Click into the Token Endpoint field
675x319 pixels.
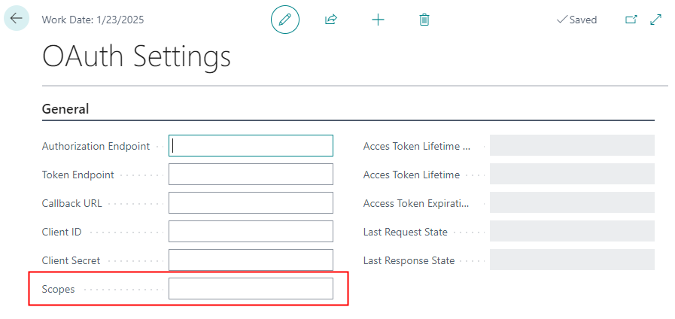251,175
